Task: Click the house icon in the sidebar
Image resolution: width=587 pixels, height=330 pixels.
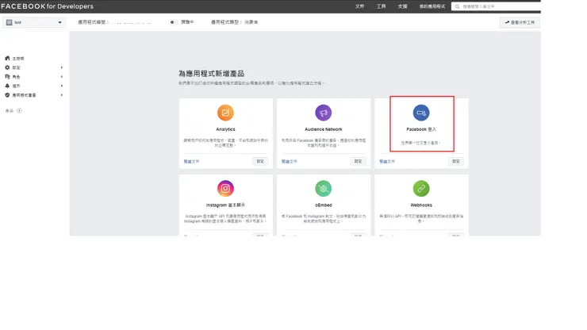Action: pyautogui.click(x=7, y=59)
